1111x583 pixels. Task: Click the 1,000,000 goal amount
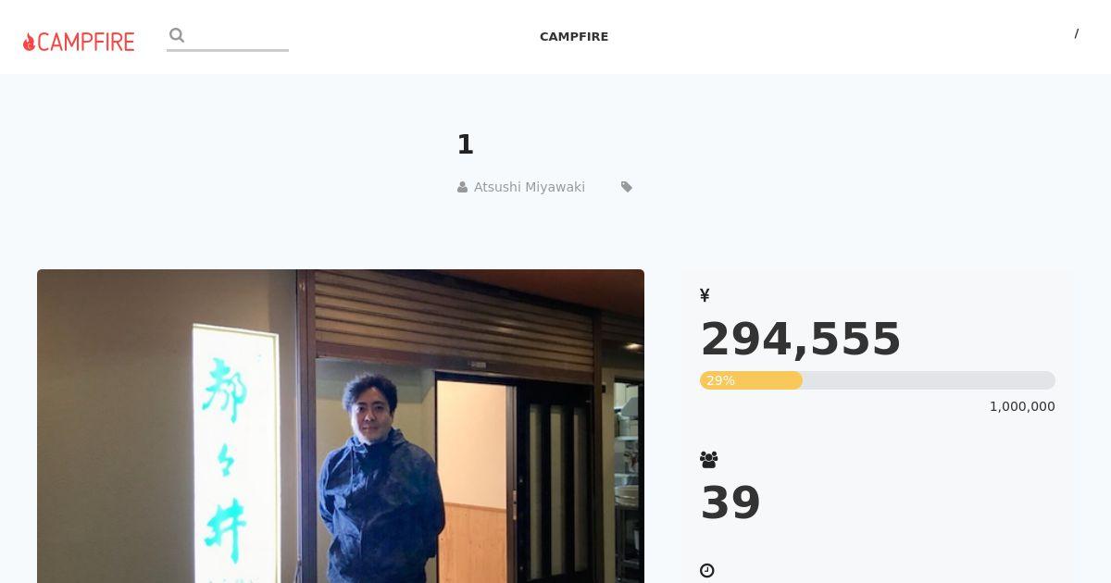pos(1022,406)
